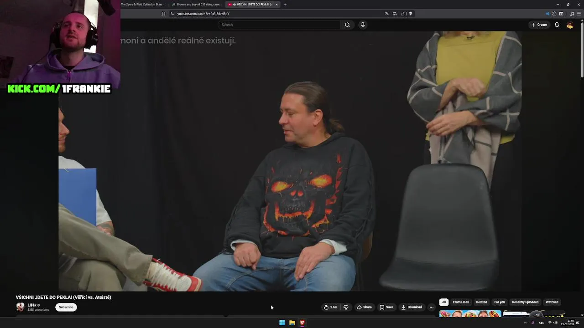
Task: Focus the YouTube Search field
Action: tap(279, 25)
